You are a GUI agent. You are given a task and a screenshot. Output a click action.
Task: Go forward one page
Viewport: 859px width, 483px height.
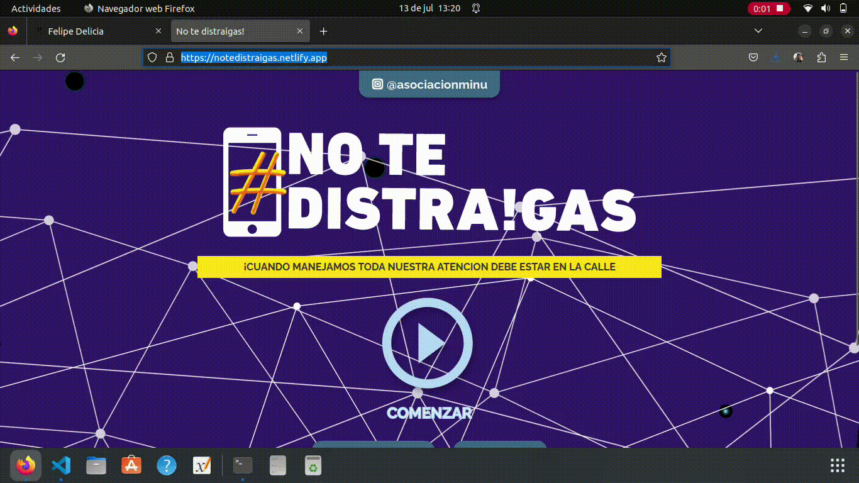point(38,57)
